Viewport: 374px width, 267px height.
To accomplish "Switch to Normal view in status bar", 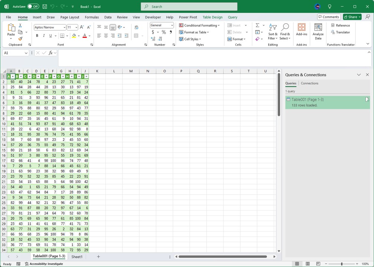I will click(x=297, y=264).
